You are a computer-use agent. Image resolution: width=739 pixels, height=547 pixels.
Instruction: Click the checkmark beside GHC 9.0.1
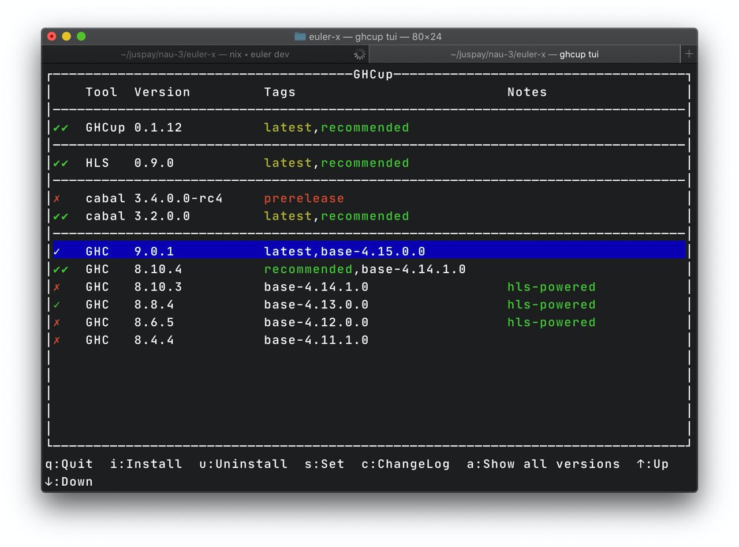(57, 252)
